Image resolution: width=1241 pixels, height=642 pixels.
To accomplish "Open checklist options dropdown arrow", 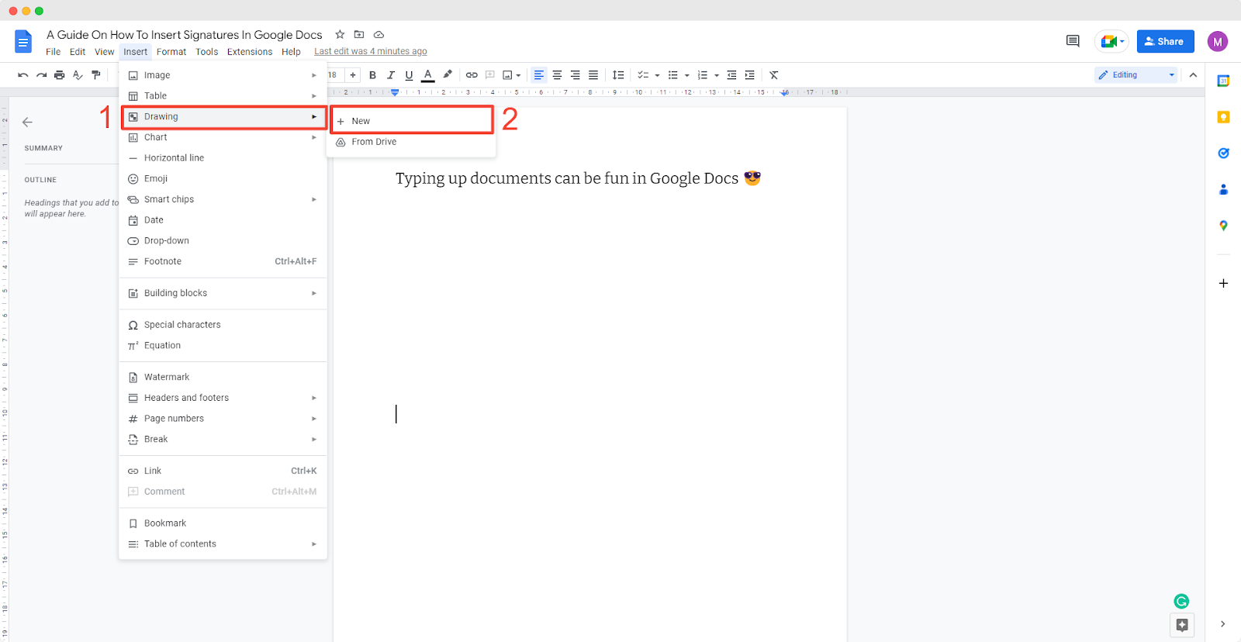I will (x=658, y=75).
